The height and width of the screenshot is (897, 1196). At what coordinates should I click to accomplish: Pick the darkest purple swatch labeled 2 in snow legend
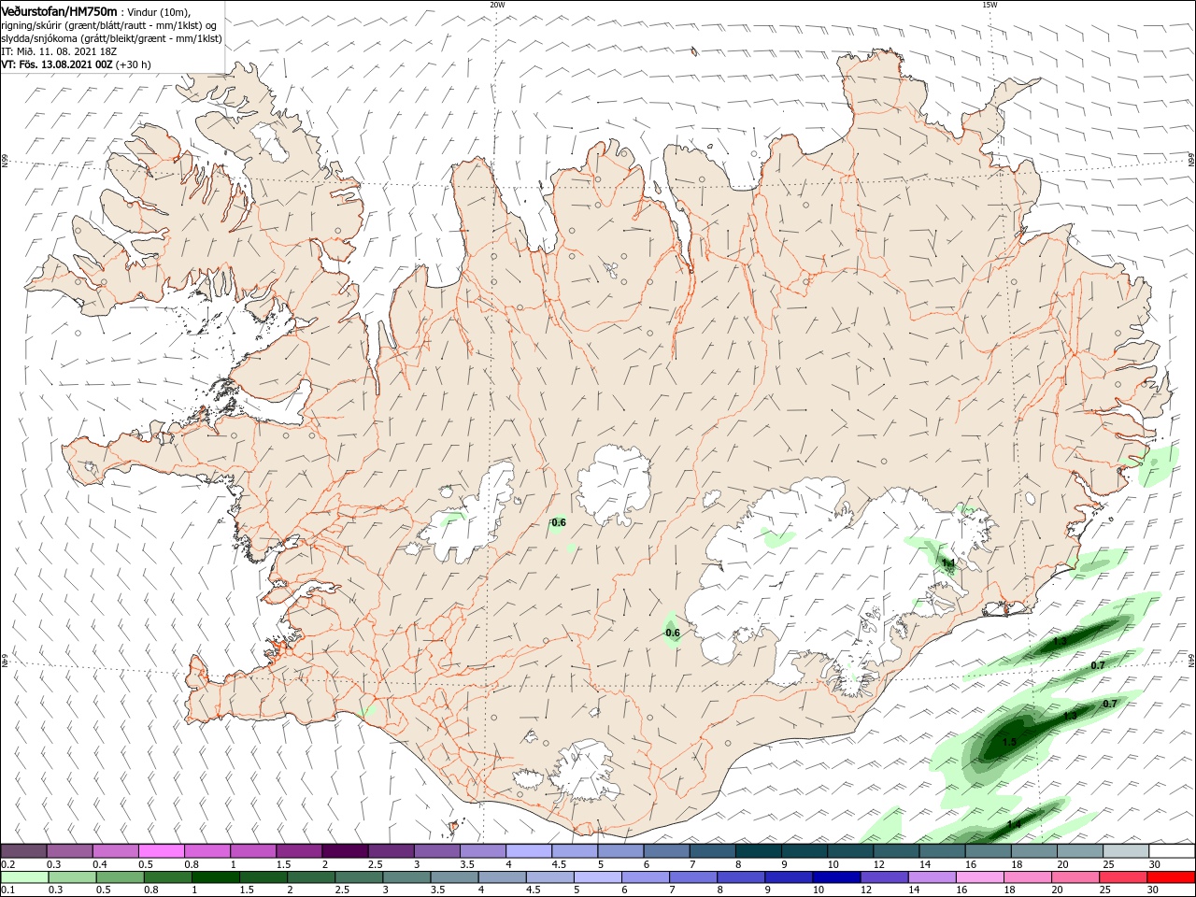[x=345, y=850]
